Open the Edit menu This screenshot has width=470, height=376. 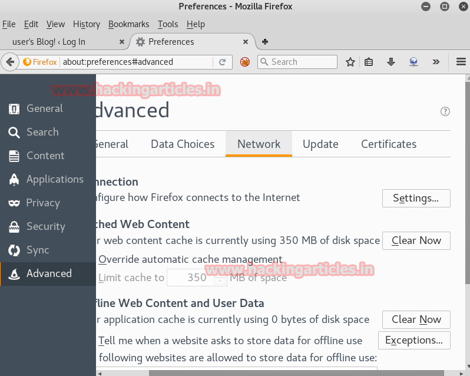[x=31, y=24]
